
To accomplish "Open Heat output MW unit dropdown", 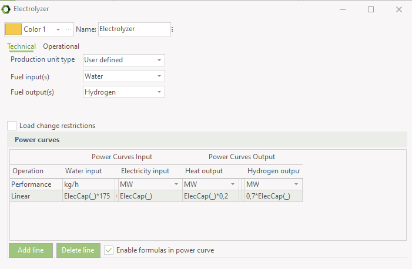I will [x=233, y=184].
